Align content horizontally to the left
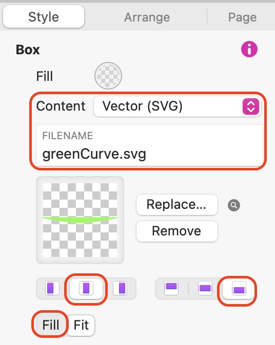The width and height of the screenshot is (275, 345). (x=52, y=288)
